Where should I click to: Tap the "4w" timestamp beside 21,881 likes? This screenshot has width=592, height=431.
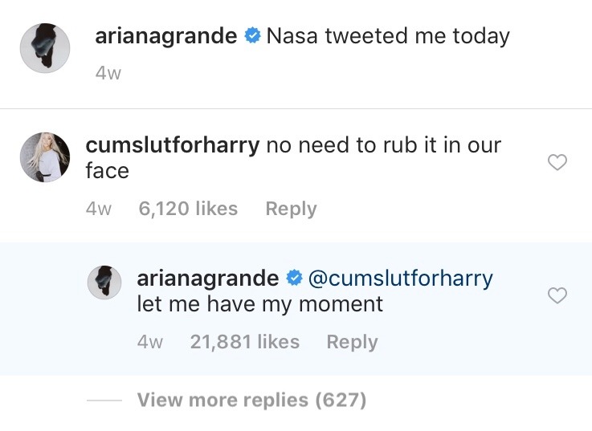point(150,342)
